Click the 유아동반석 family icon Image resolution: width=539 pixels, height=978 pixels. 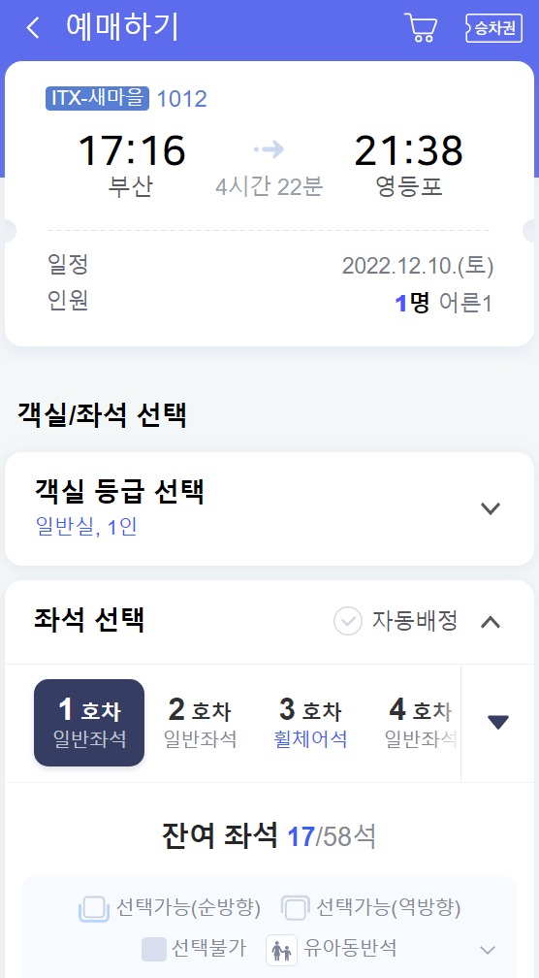pos(282,950)
